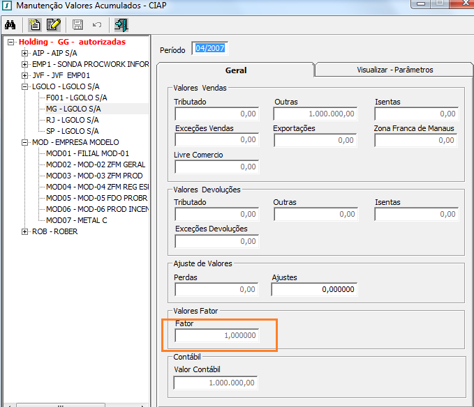Click the exit door icon
The height and width of the screenshot is (407, 474).
[121, 25]
